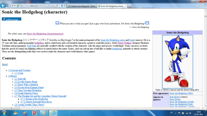Click the vertical scrollbar up arrow
The image size is (207, 116).
[x=205, y=10]
